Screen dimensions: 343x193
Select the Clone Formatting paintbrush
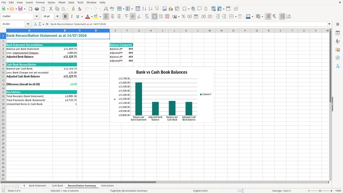point(73,9)
